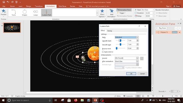The width and height of the screenshot is (183, 103).
Task: Click Smooth start seconds stepper
Action: (138, 41)
